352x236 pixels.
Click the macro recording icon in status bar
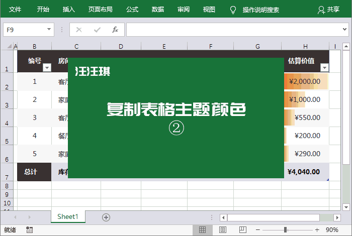29,229
